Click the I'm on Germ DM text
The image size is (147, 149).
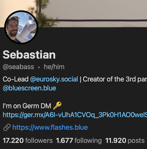tap(27, 106)
